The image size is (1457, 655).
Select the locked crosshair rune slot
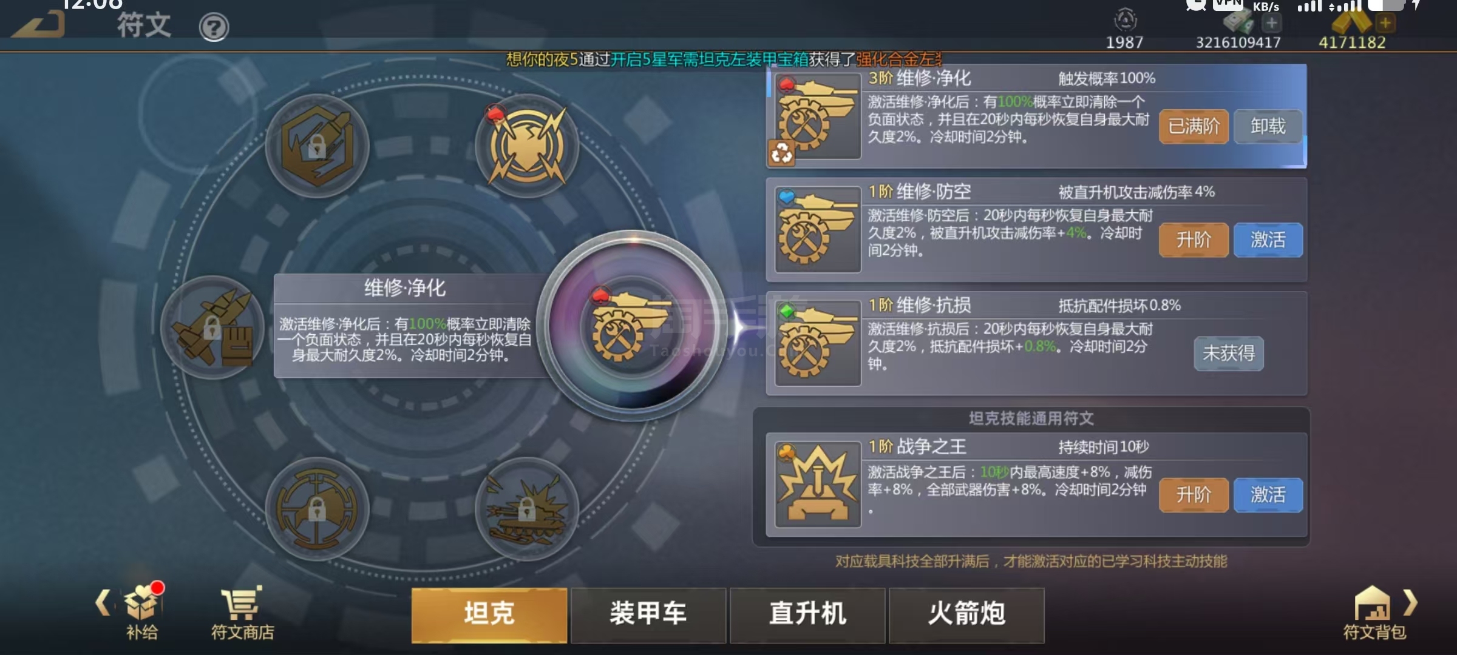317,508
